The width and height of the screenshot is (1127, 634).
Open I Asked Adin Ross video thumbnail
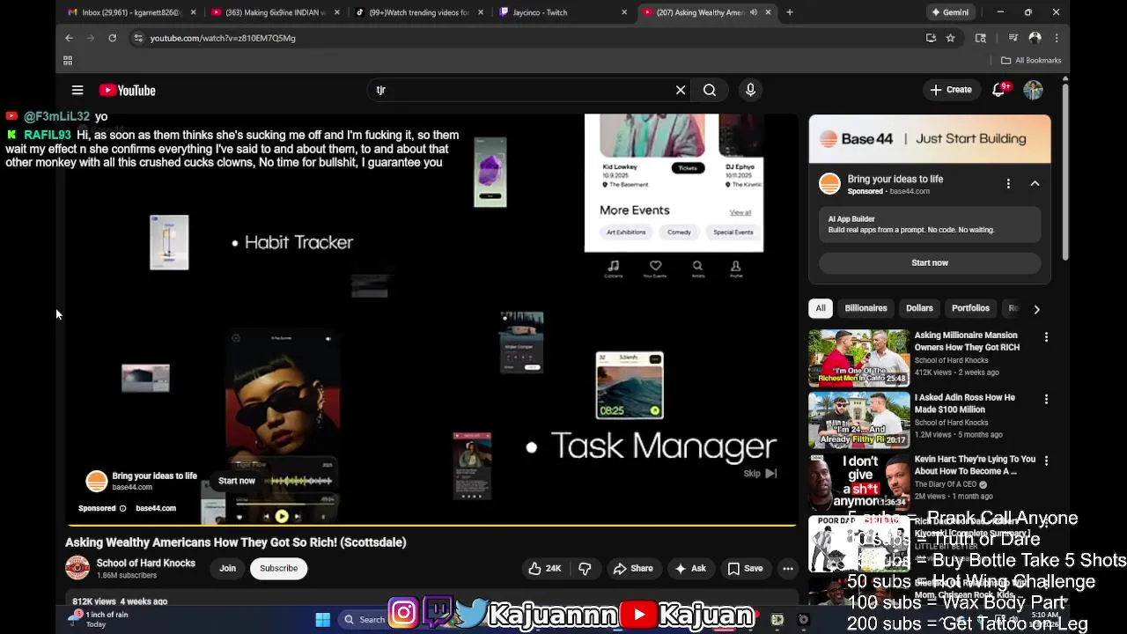coord(858,420)
